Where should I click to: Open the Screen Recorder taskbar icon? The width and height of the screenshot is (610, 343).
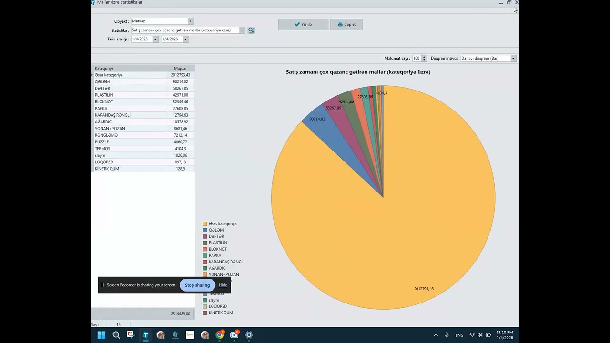(234, 335)
